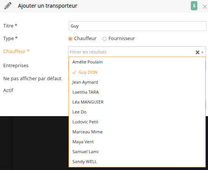
Task: Select Maya Vent option
Action: 137,142
